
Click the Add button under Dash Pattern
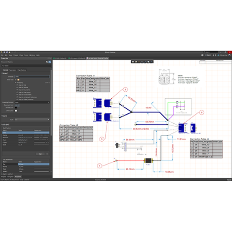pyautogui.click(x=40, y=154)
